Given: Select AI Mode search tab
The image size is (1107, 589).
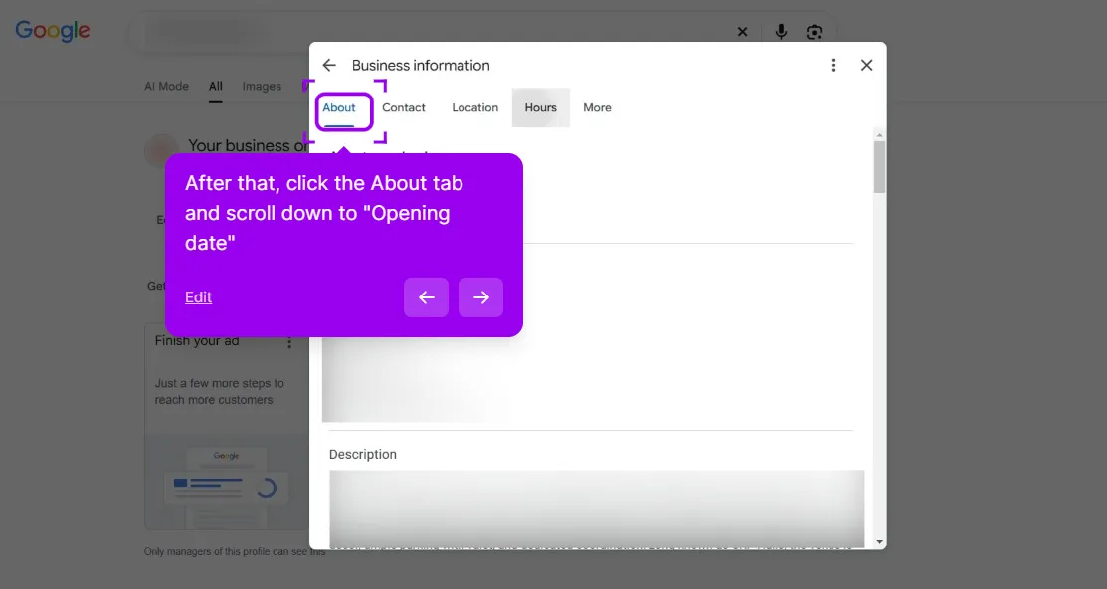Looking at the screenshot, I should [x=167, y=87].
